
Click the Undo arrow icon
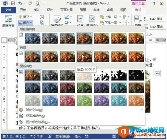[20, 3]
